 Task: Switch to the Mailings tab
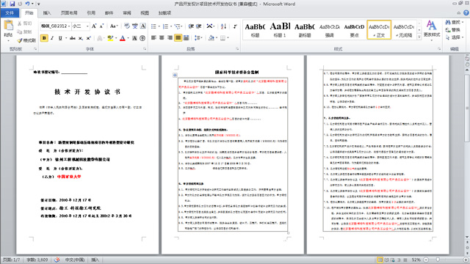(109, 13)
